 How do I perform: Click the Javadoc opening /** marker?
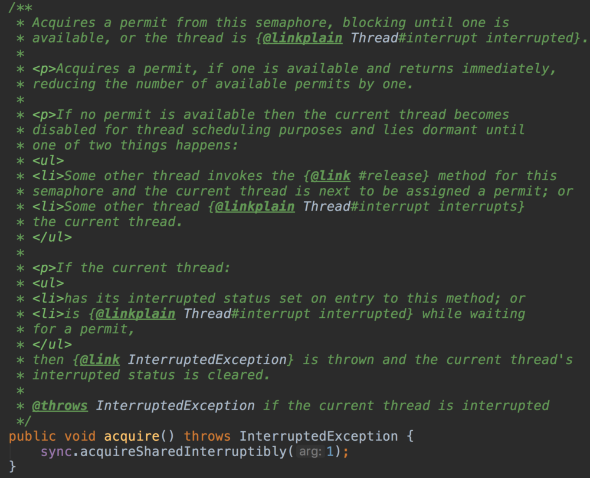[20, 8]
